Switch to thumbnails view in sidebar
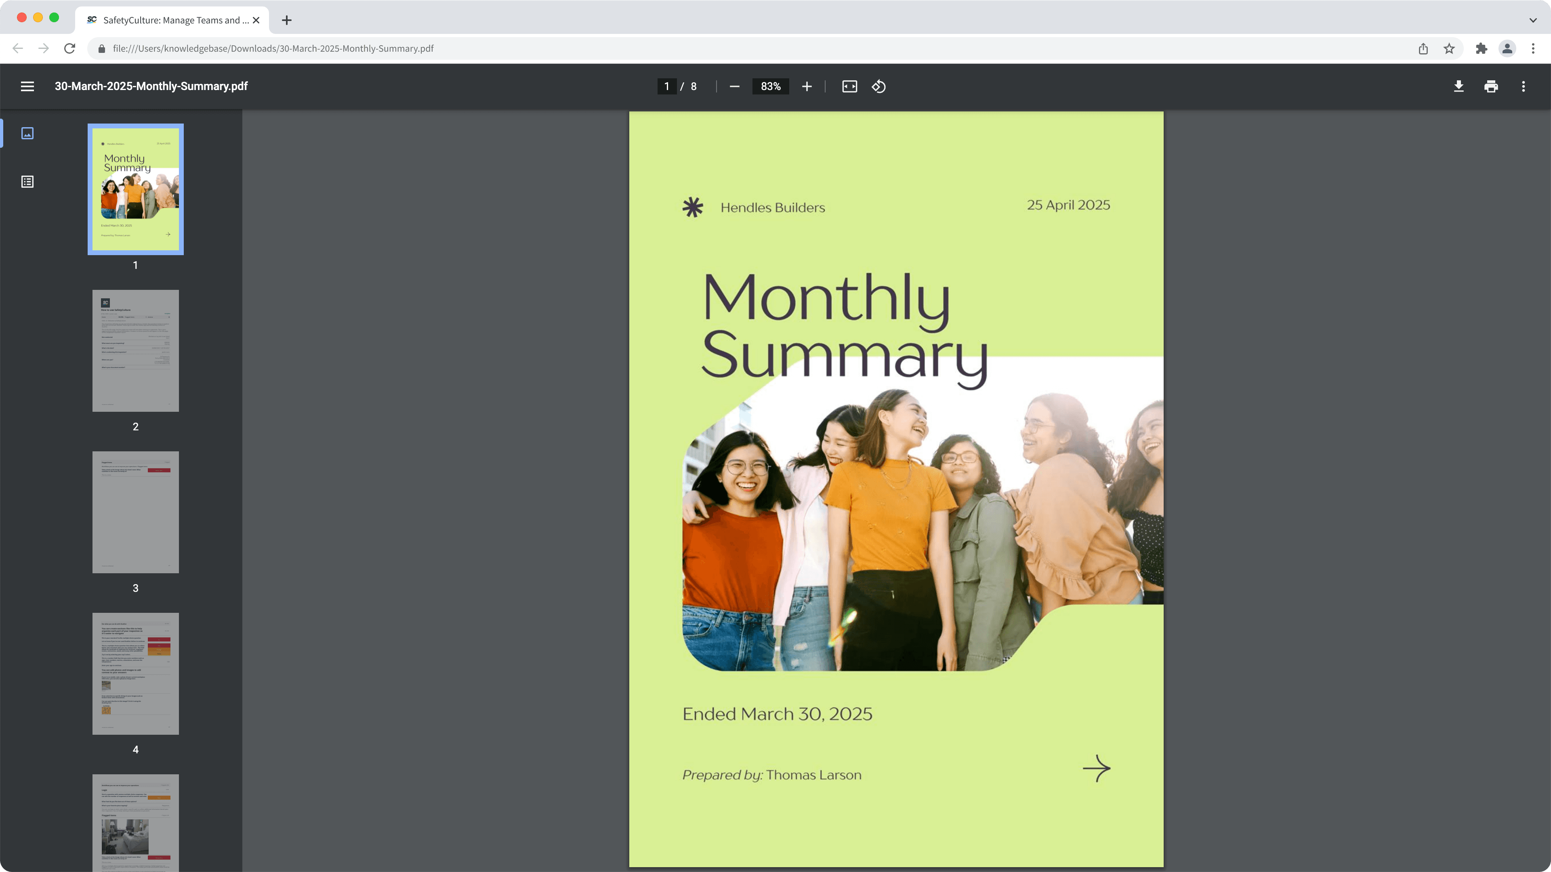 [27, 133]
